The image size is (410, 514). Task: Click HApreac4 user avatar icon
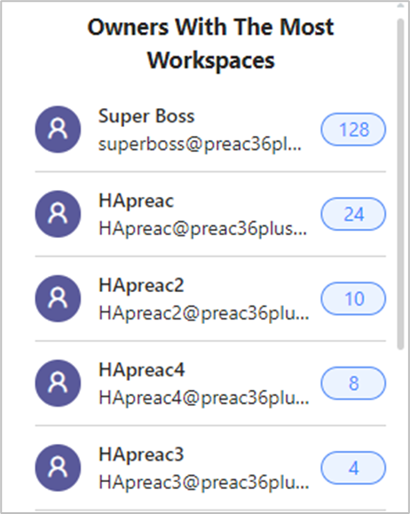click(x=58, y=383)
